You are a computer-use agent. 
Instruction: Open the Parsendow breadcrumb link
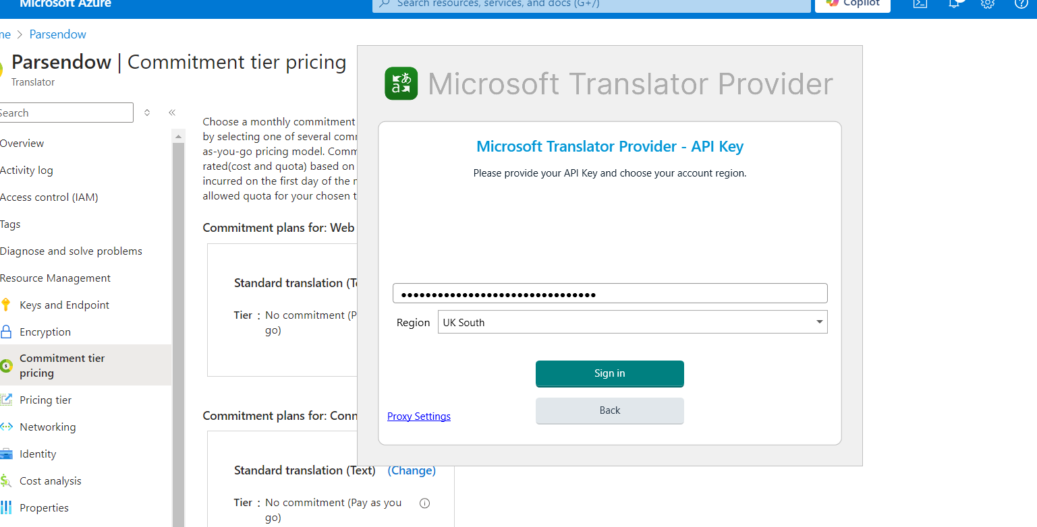click(x=58, y=34)
